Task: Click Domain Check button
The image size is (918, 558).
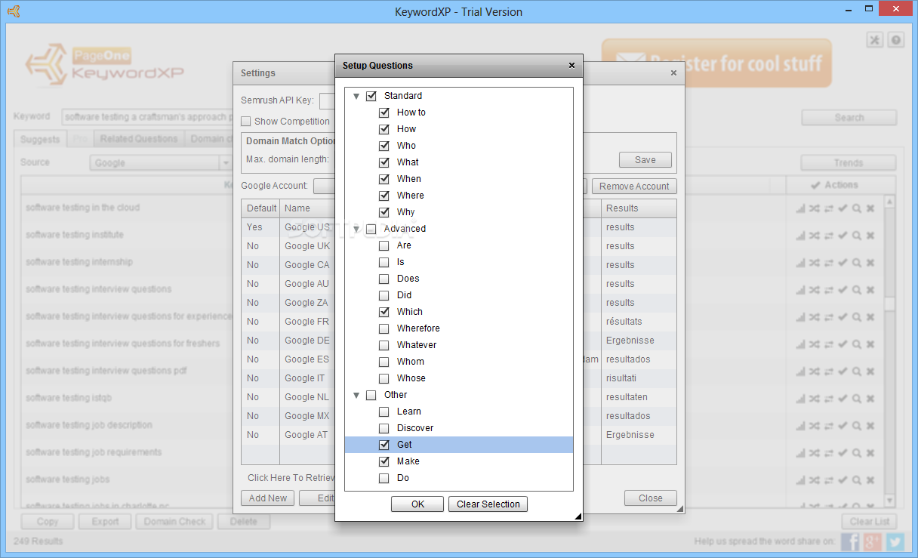Action: (x=175, y=522)
